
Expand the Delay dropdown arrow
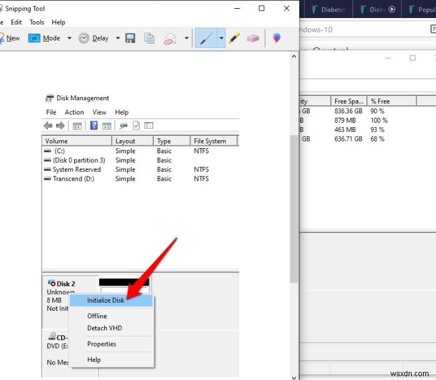pyautogui.click(x=118, y=38)
